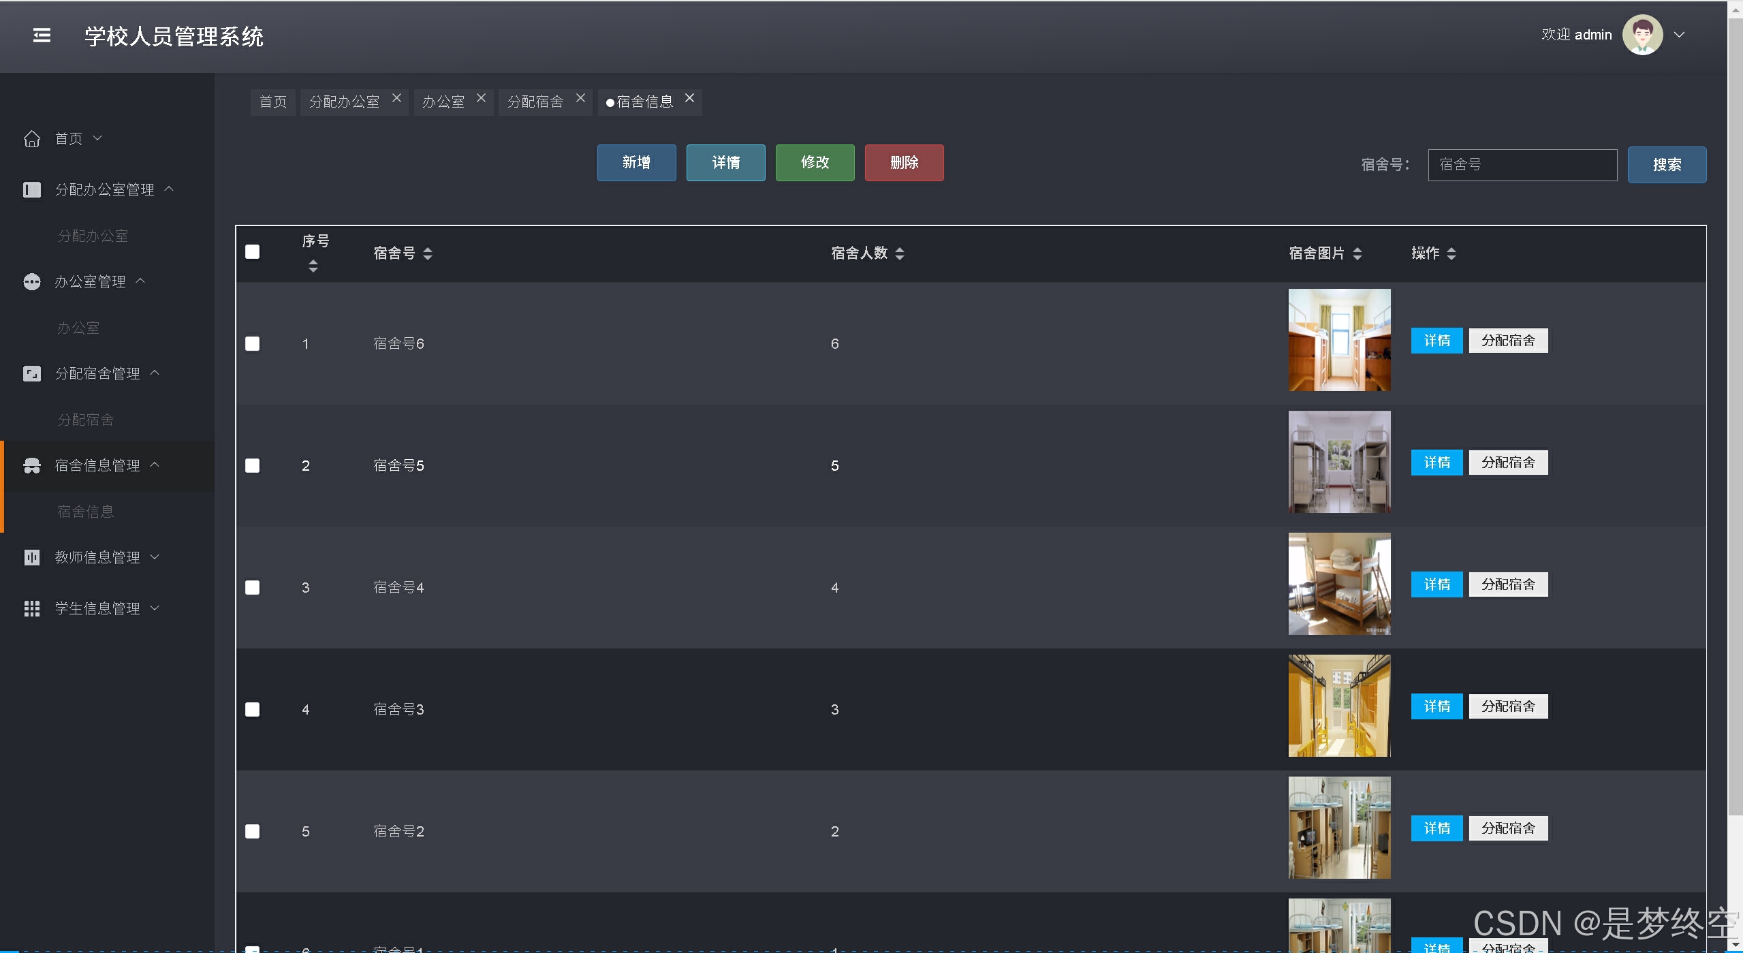Image resolution: width=1743 pixels, height=953 pixels.
Task: Click 分配宿舍 button for 宿舍号5 row
Action: tap(1507, 463)
